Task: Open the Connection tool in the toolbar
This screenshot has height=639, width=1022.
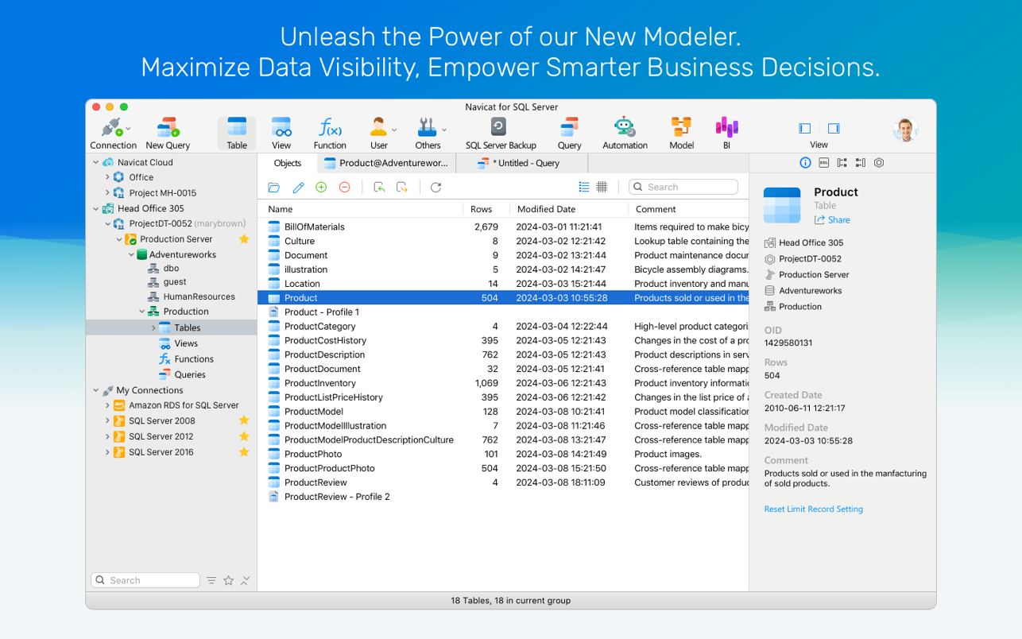Action: click(112, 133)
